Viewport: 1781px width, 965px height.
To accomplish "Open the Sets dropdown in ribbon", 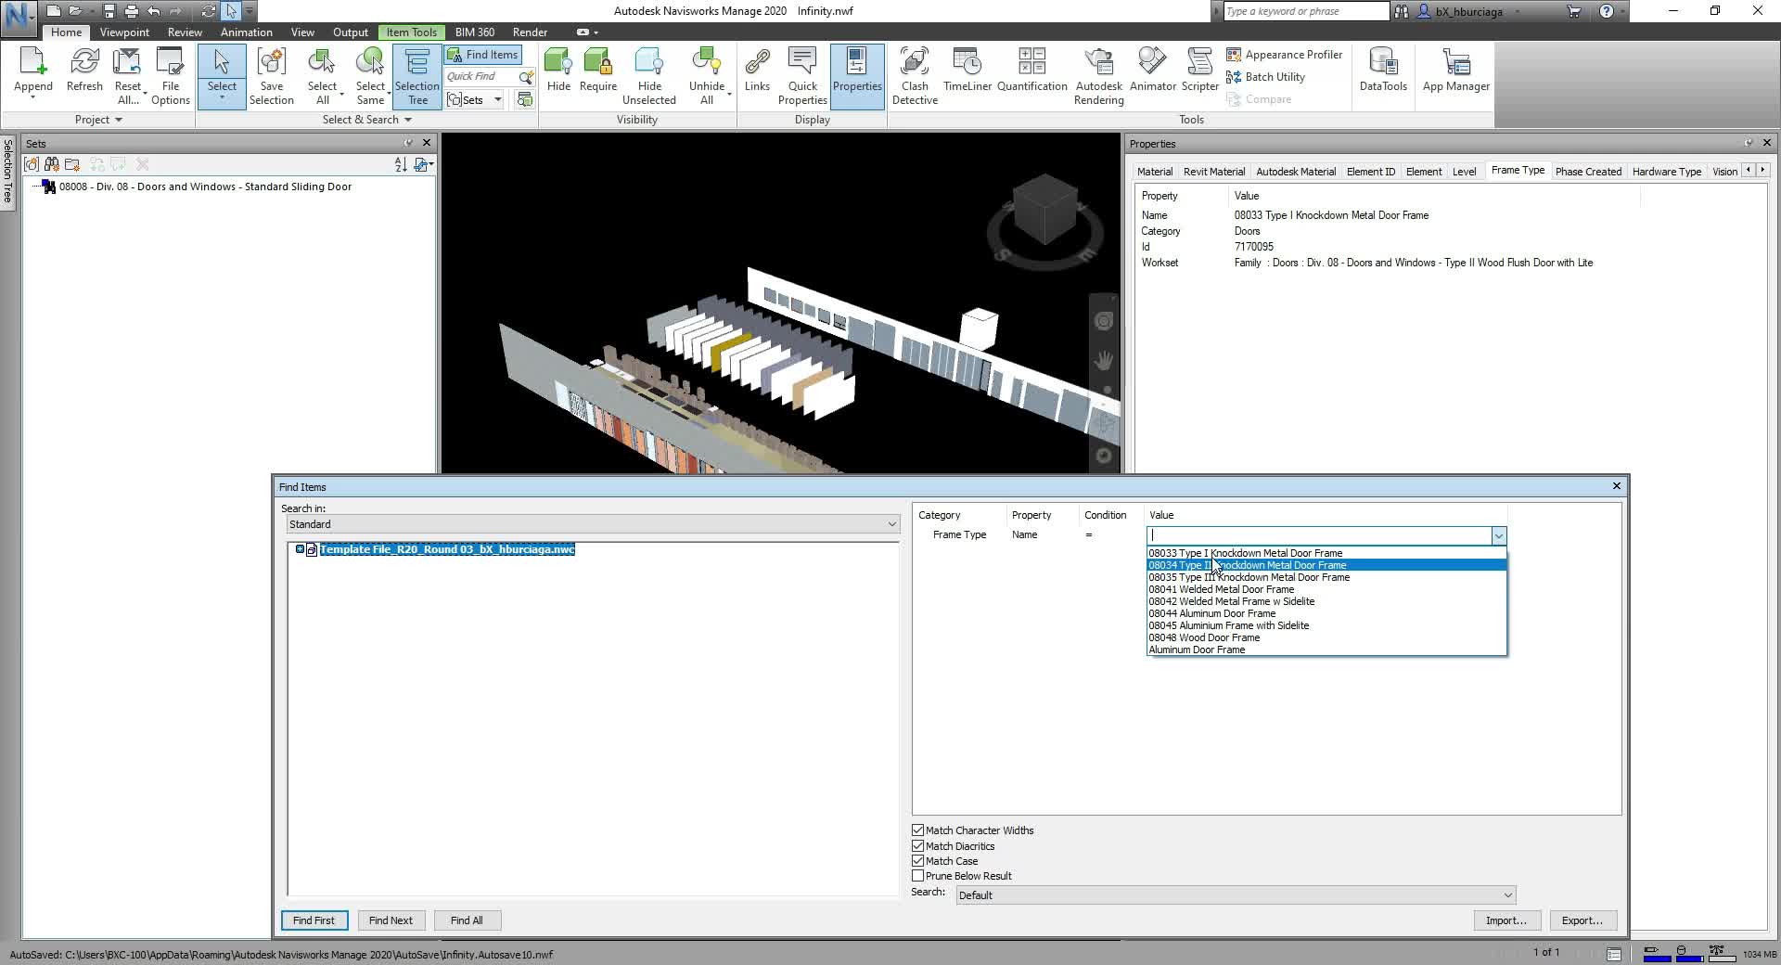I will (497, 100).
